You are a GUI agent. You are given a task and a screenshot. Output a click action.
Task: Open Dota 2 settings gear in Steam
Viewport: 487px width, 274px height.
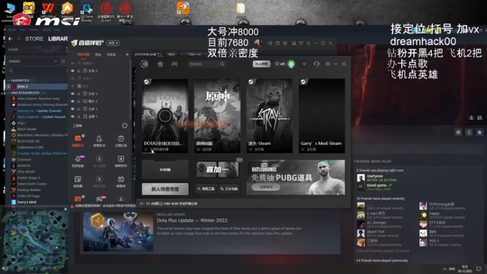click(458, 132)
